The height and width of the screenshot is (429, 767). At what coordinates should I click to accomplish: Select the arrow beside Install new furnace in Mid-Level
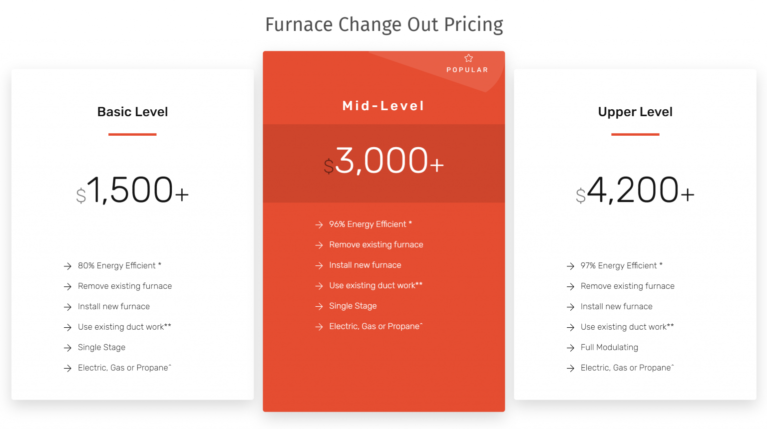[x=320, y=265]
